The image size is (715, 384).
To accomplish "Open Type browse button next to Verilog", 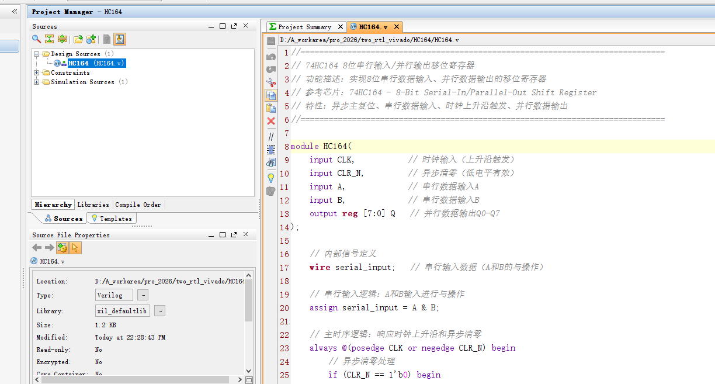I will click(143, 295).
